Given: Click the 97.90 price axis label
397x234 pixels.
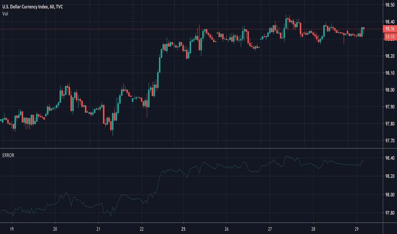Looking at the screenshot, I should pos(390,107).
